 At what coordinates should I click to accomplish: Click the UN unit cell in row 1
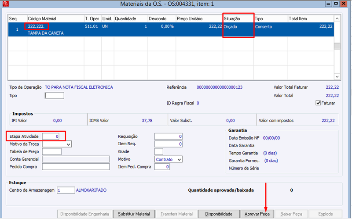click(105, 26)
